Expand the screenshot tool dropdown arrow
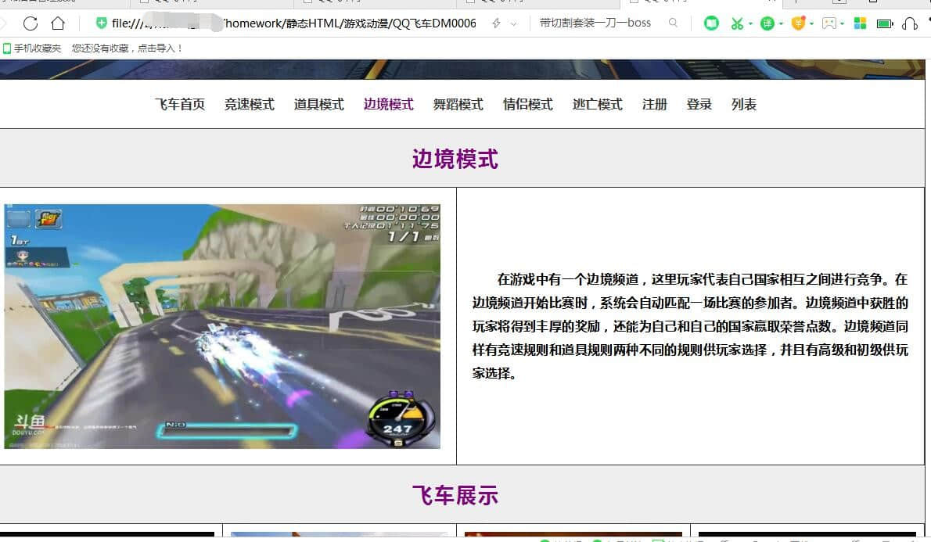Viewport: 931px width, 542px height. (x=750, y=24)
